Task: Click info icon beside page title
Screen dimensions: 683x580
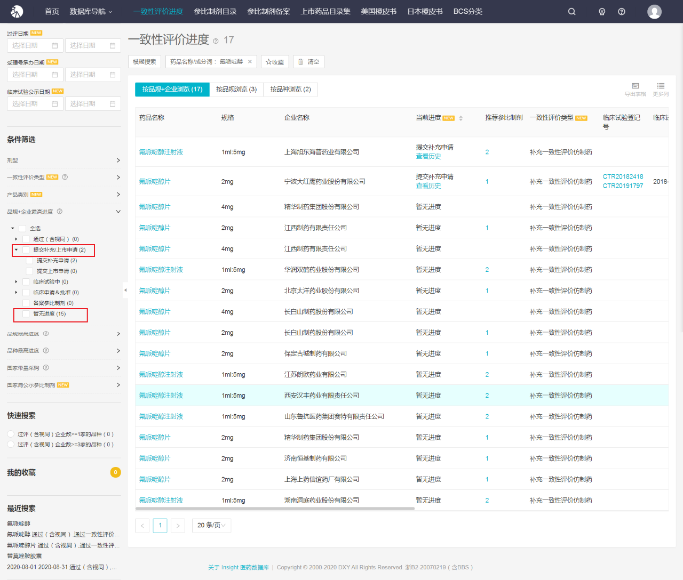Action: (216, 41)
